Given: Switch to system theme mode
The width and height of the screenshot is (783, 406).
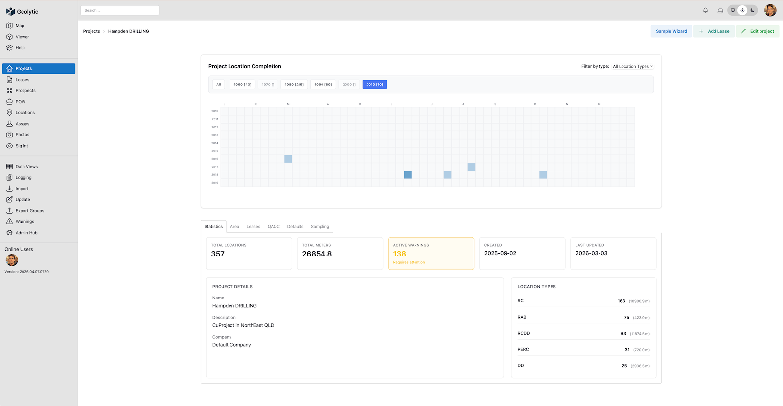Looking at the screenshot, I should pos(733,10).
